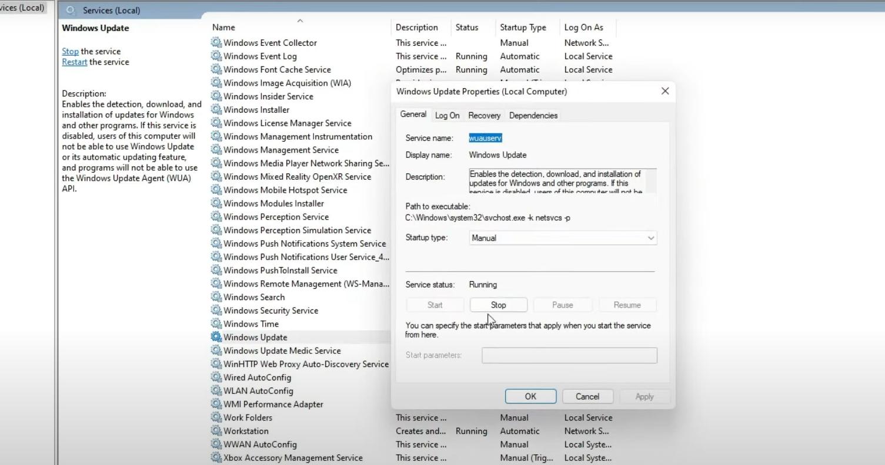Image resolution: width=885 pixels, height=465 pixels.
Task: Sort services by the Name column header
Action: 300,27
